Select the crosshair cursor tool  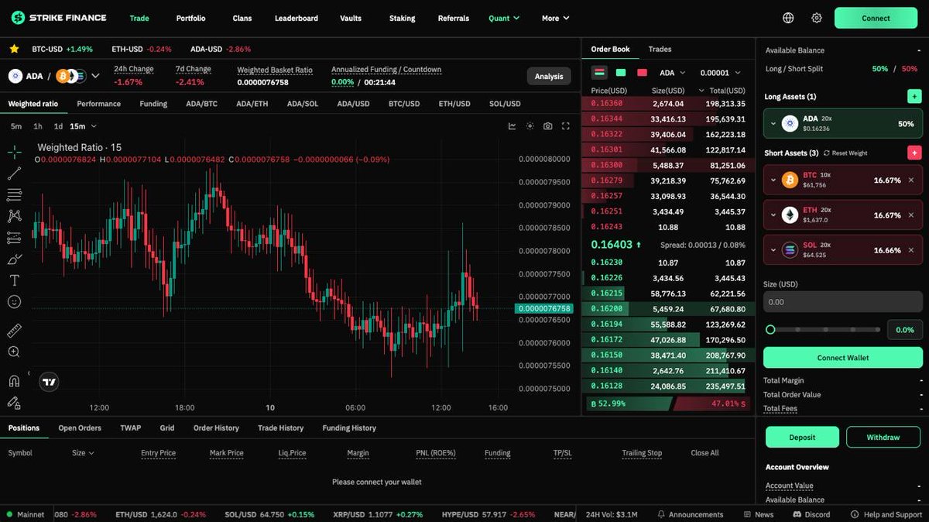point(14,152)
